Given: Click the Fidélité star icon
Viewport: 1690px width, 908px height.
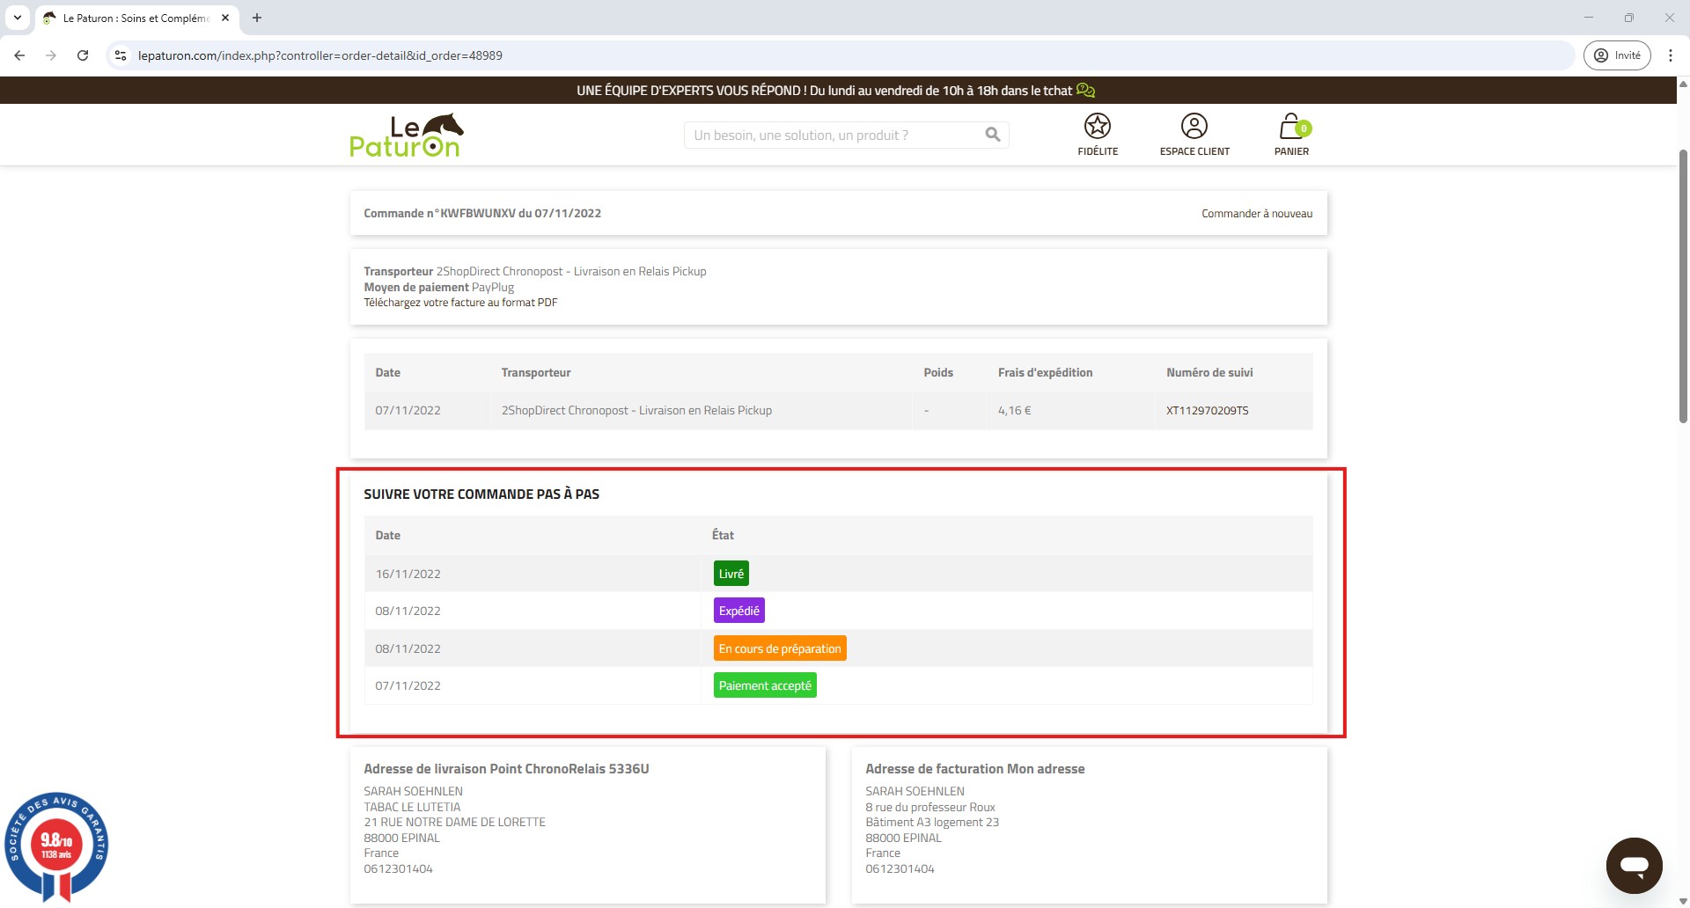Looking at the screenshot, I should pos(1097,127).
